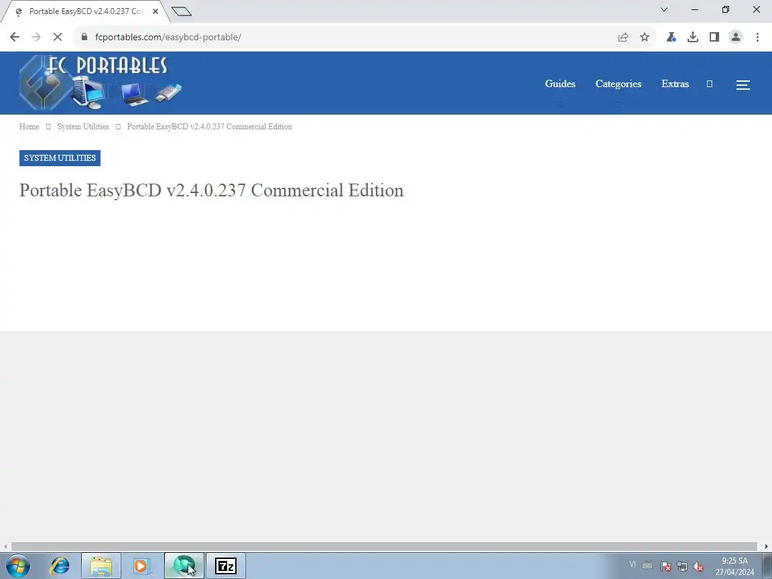This screenshot has width=772, height=579.
Task: Go to Home breadcrumb
Action: coord(29,127)
